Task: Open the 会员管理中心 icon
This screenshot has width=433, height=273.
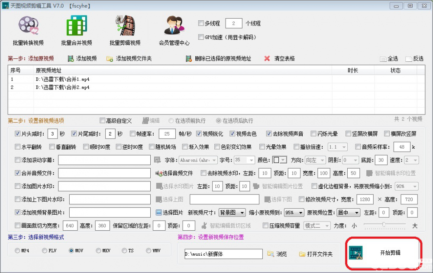Action: (174, 25)
